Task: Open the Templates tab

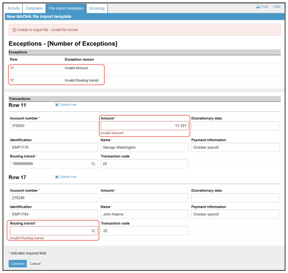Action: pos(34,8)
